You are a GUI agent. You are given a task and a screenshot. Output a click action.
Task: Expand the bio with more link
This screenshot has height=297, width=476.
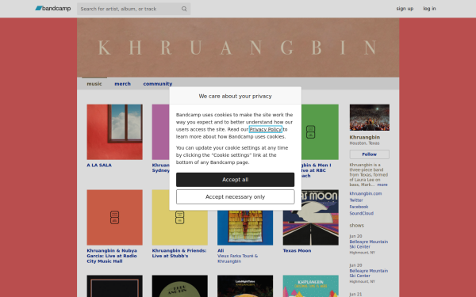tap(382, 185)
